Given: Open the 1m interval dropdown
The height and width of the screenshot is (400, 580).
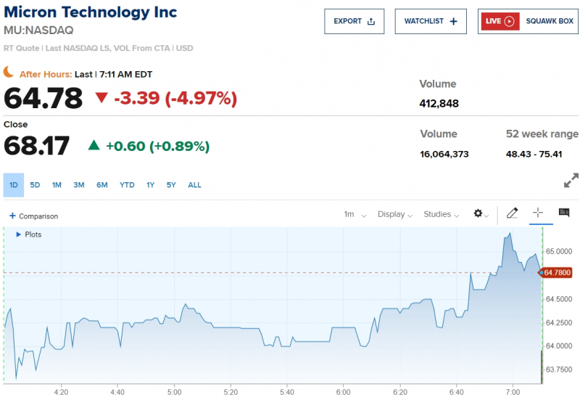Looking at the screenshot, I should pos(355,214).
